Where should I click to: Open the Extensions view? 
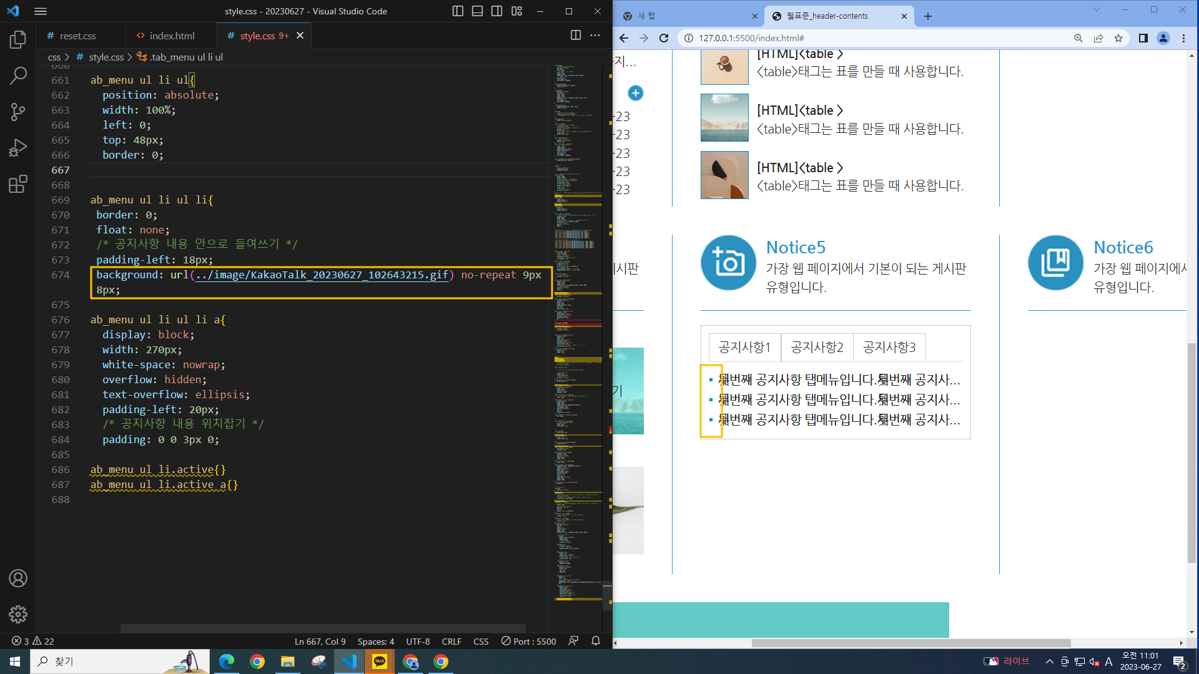[x=18, y=184]
